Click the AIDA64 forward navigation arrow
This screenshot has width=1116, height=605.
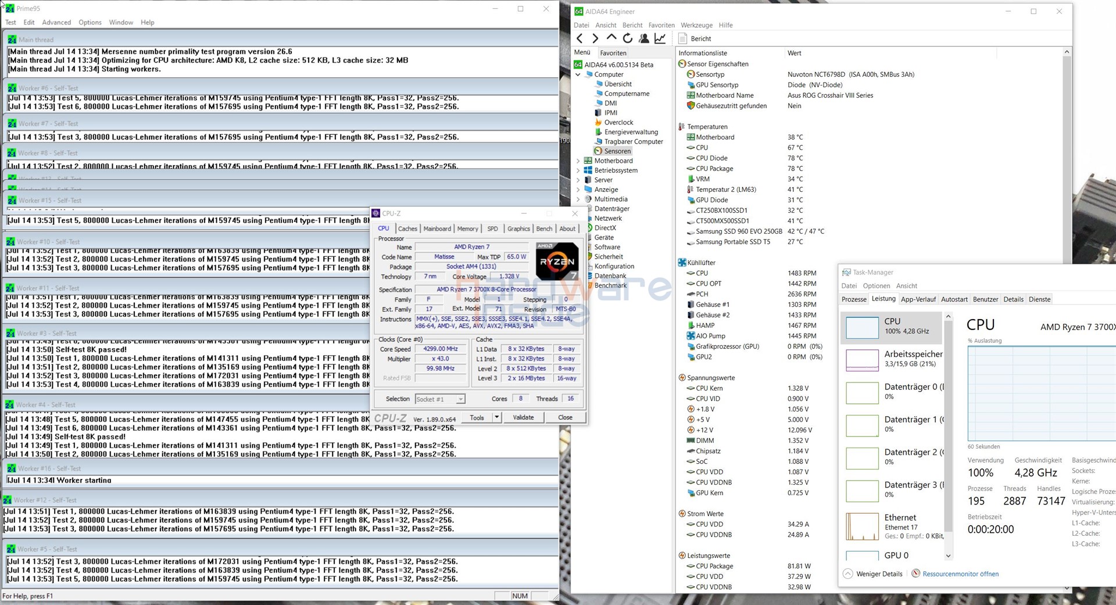[x=595, y=38]
